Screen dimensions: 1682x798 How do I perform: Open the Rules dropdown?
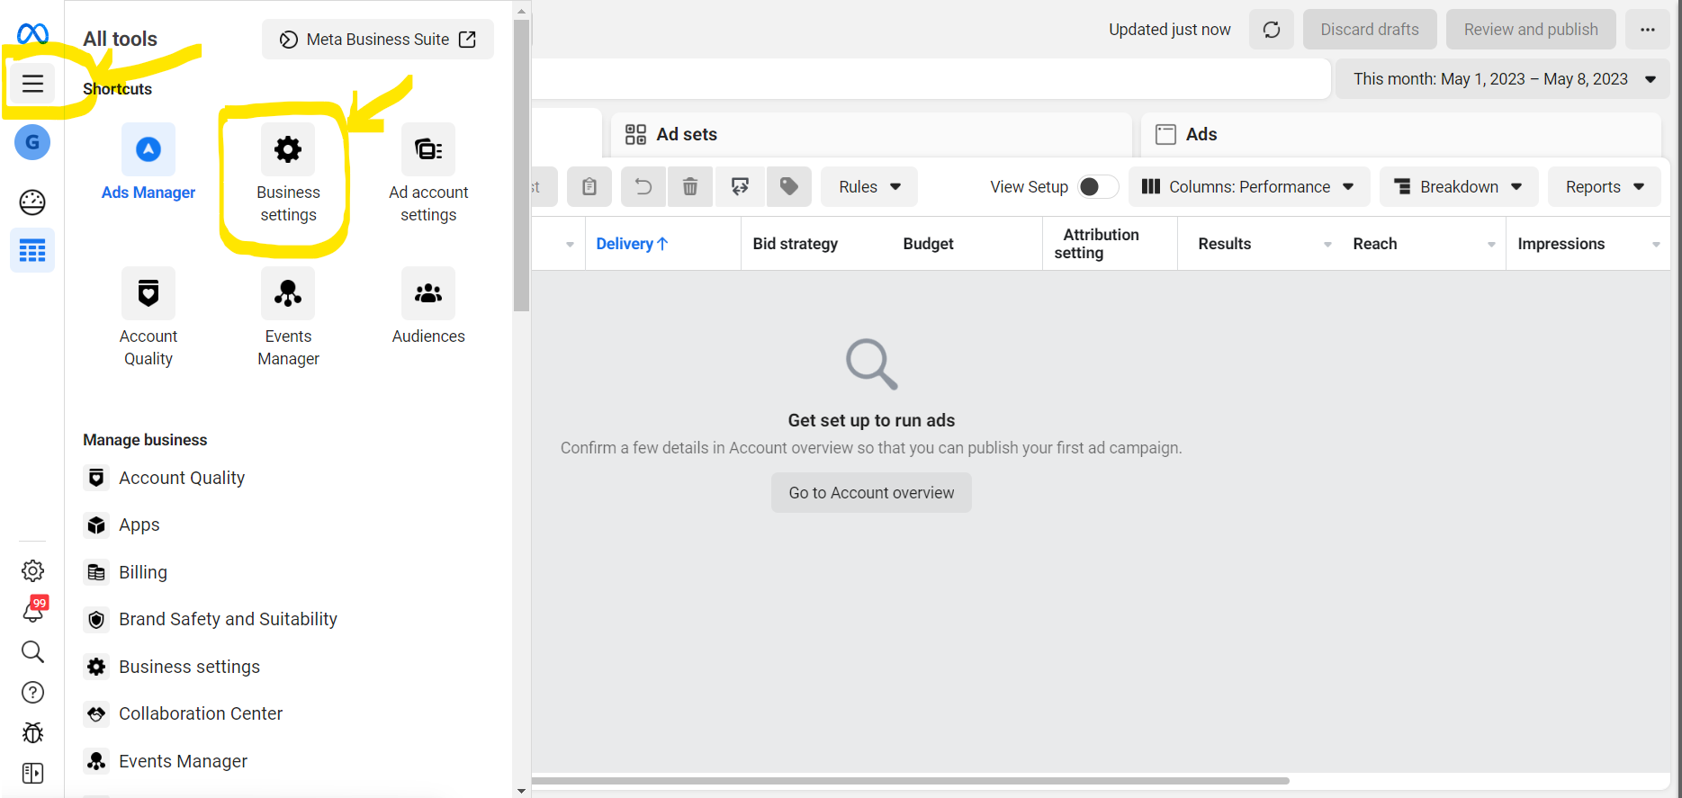(869, 186)
